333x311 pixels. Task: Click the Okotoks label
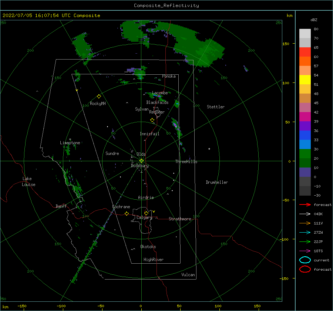pos(148,247)
